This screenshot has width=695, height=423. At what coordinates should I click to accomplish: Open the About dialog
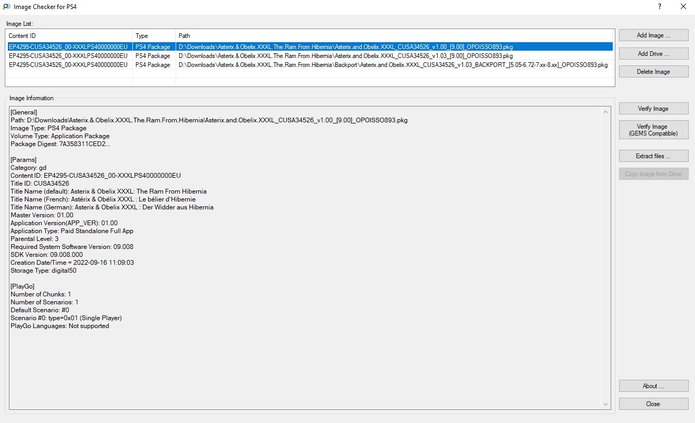[x=653, y=386]
